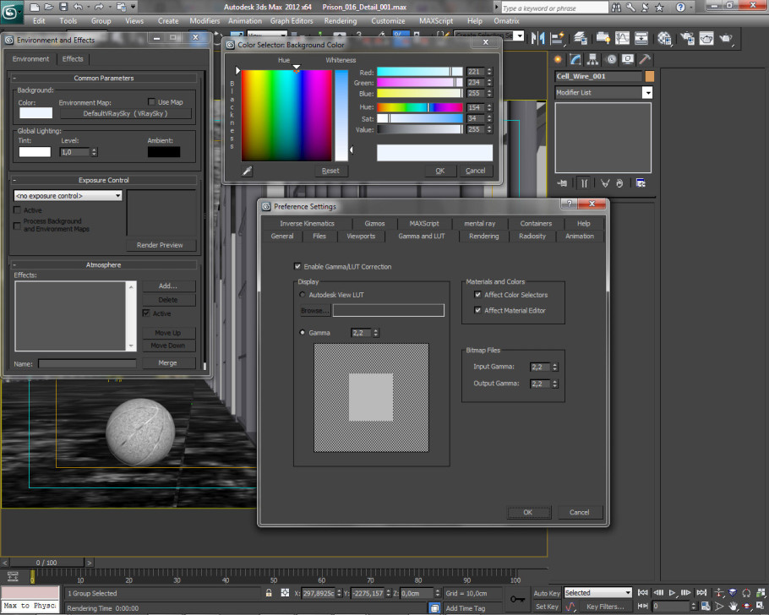This screenshot has height=615, width=769.
Task: Open Material Editor sphere icon
Action: tap(664, 38)
